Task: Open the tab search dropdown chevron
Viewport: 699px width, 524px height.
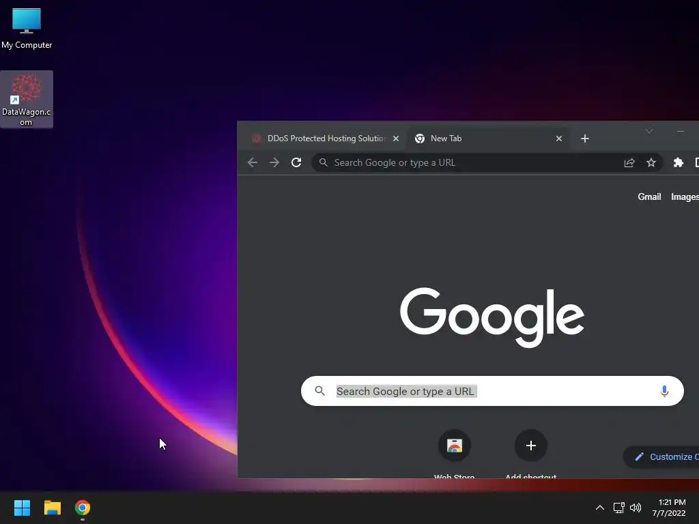Action: (x=648, y=131)
